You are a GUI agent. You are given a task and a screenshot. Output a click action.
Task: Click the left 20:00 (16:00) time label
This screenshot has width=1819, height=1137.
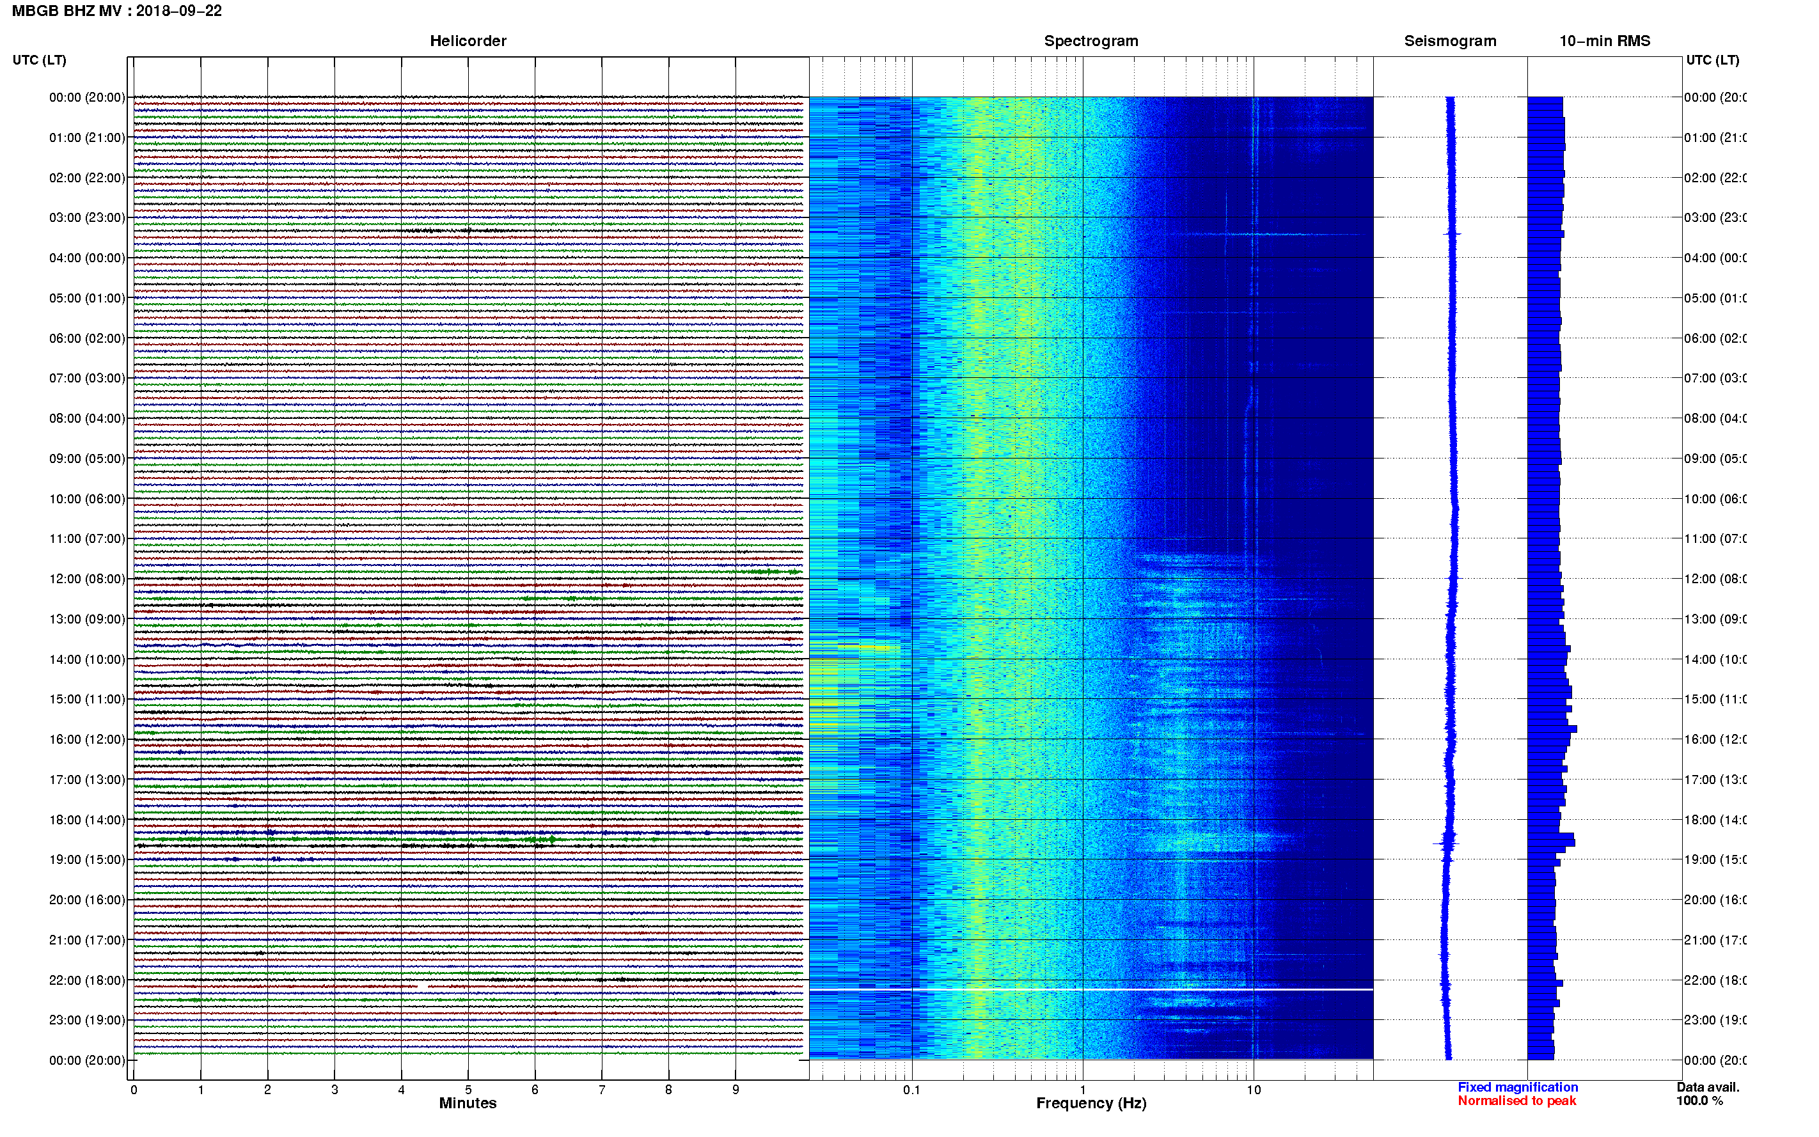(87, 899)
